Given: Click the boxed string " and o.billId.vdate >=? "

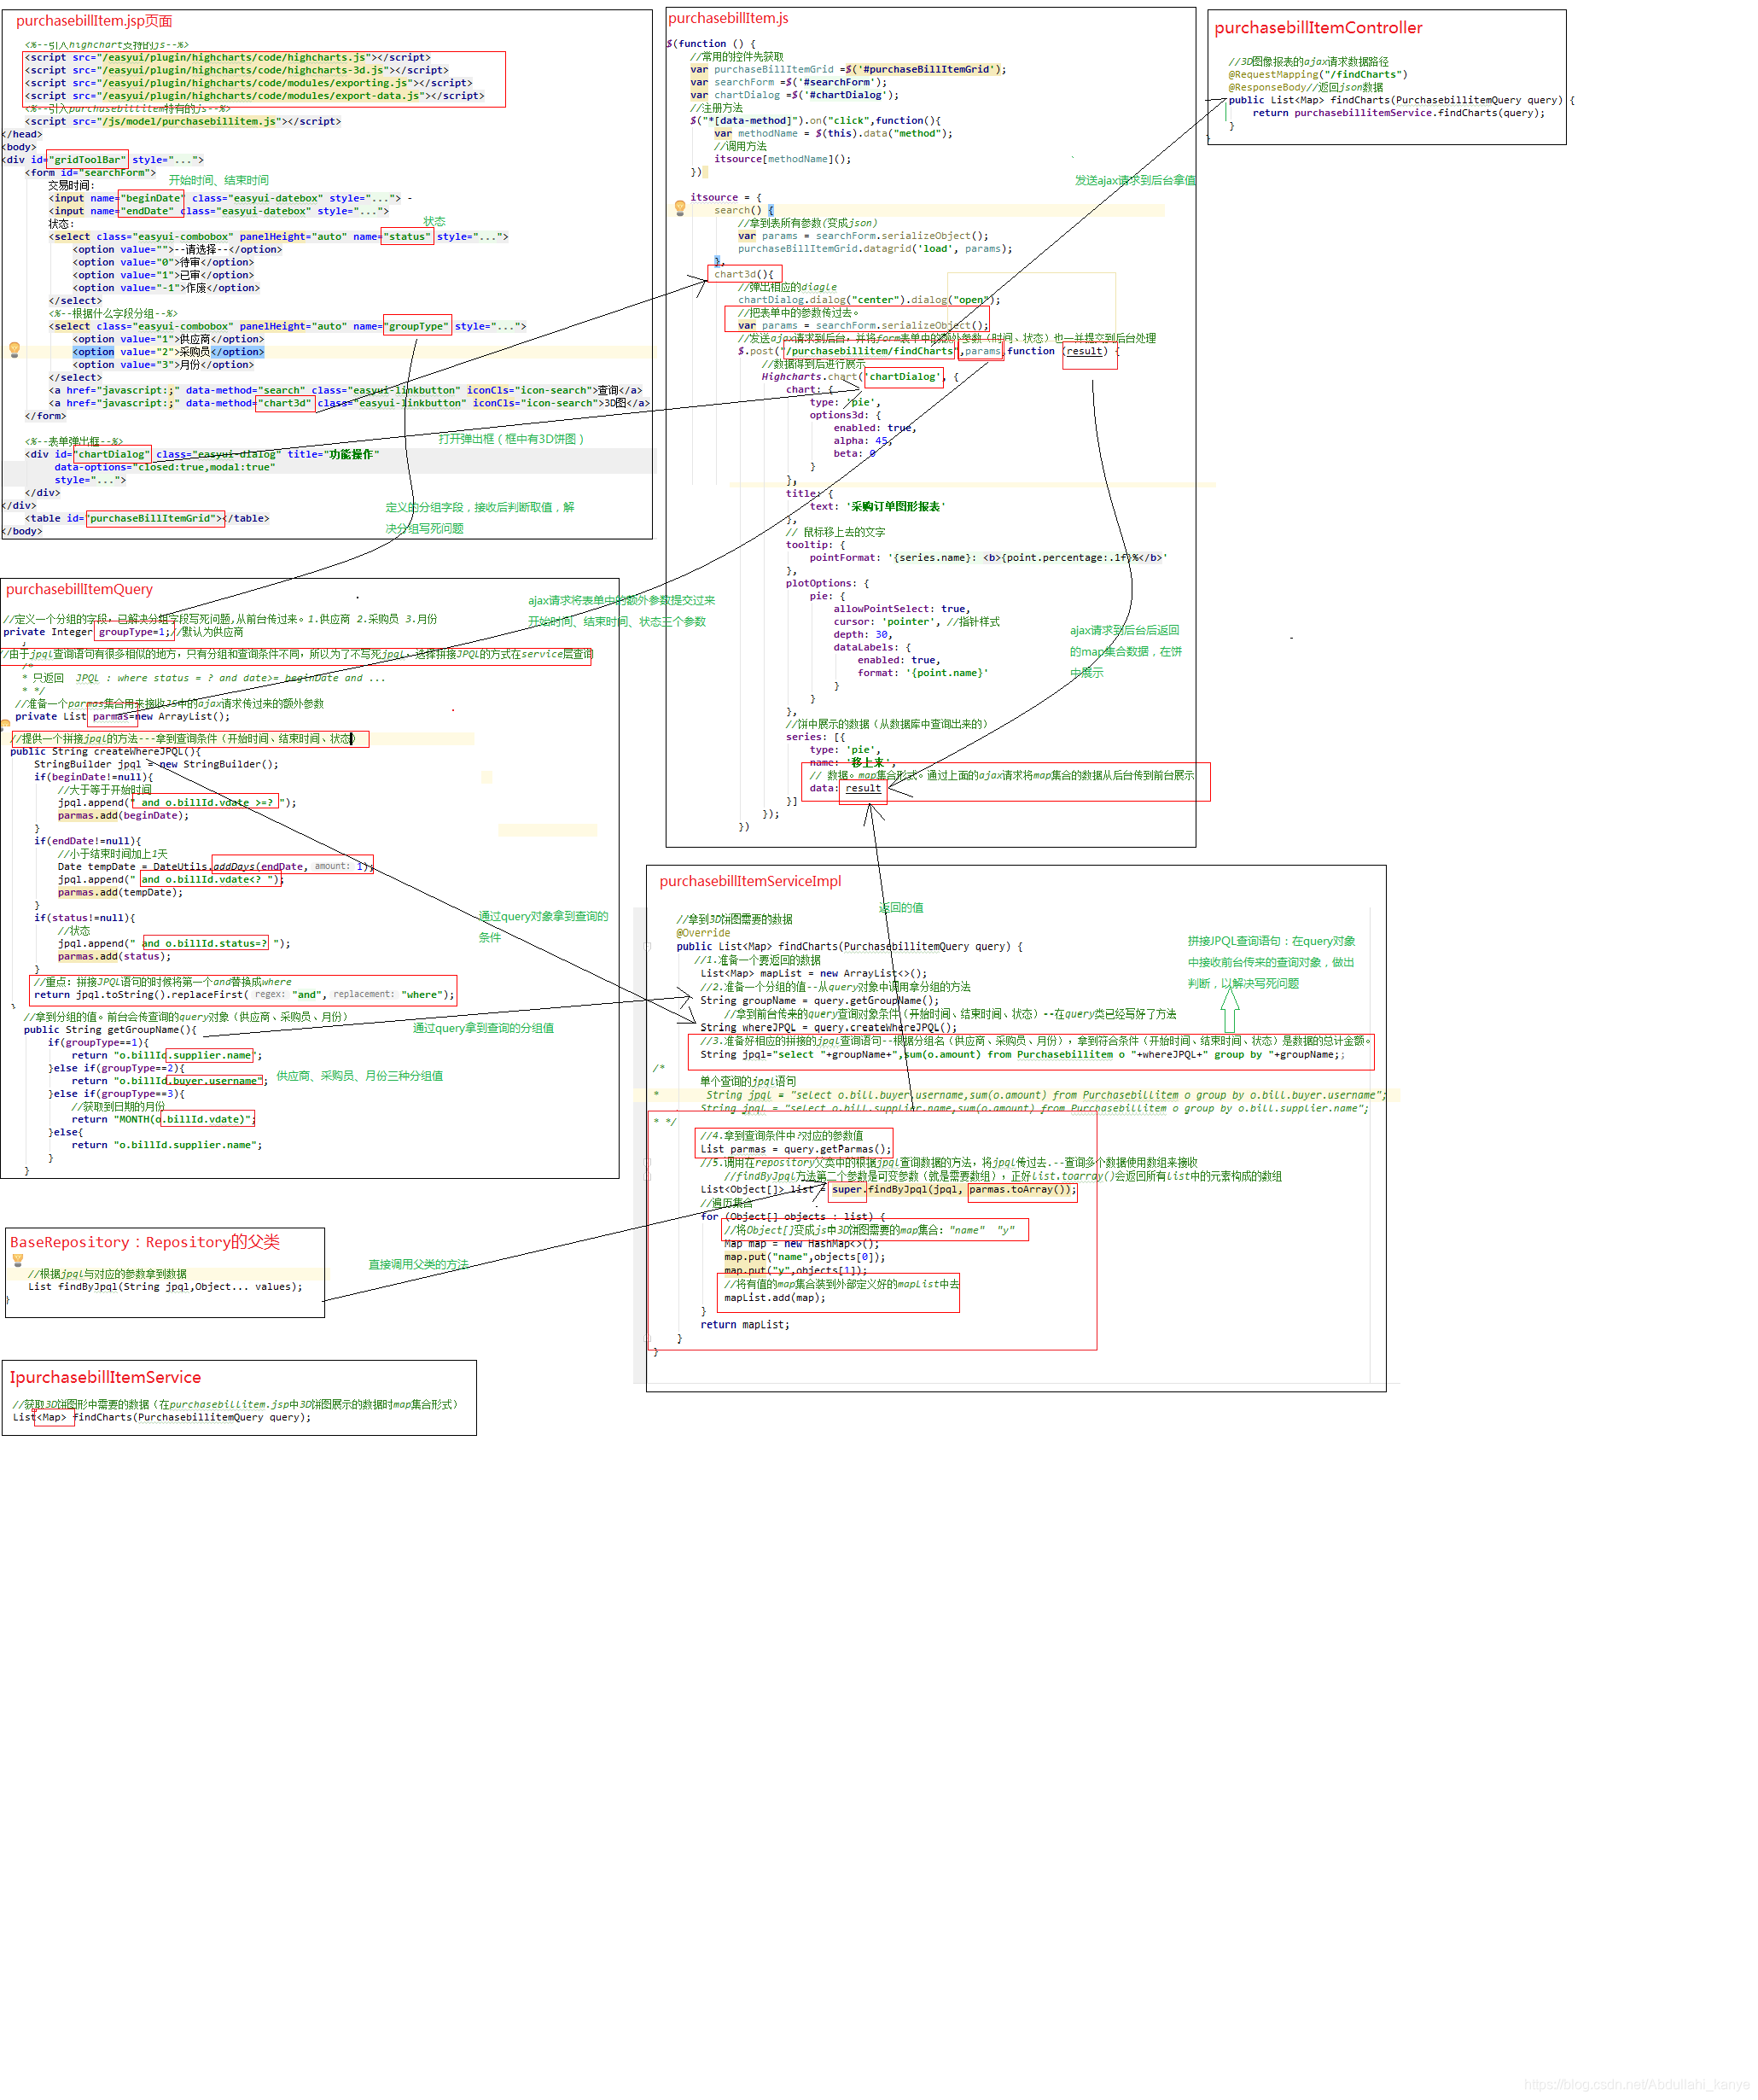Looking at the screenshot, I should click(x=204, y=802).
